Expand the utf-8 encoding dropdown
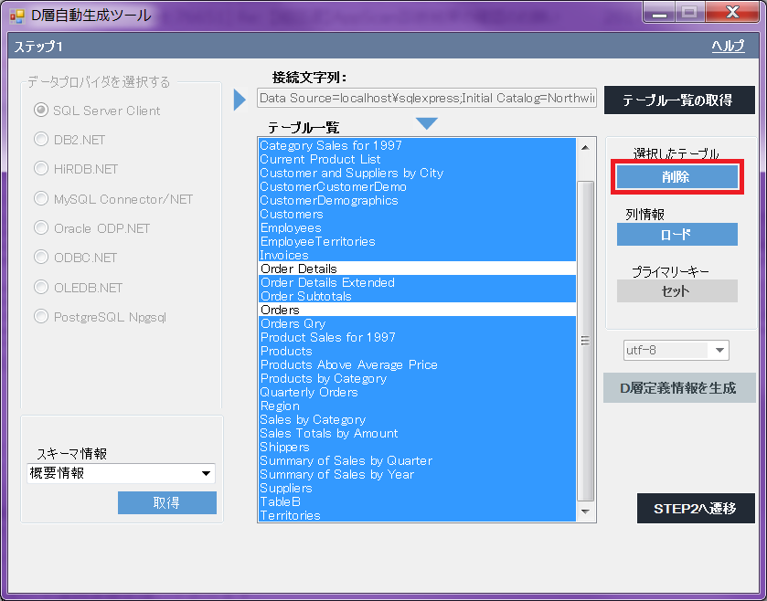Viewport: 767px width, 601px height. pyautogui.click(x=719, y=351)
